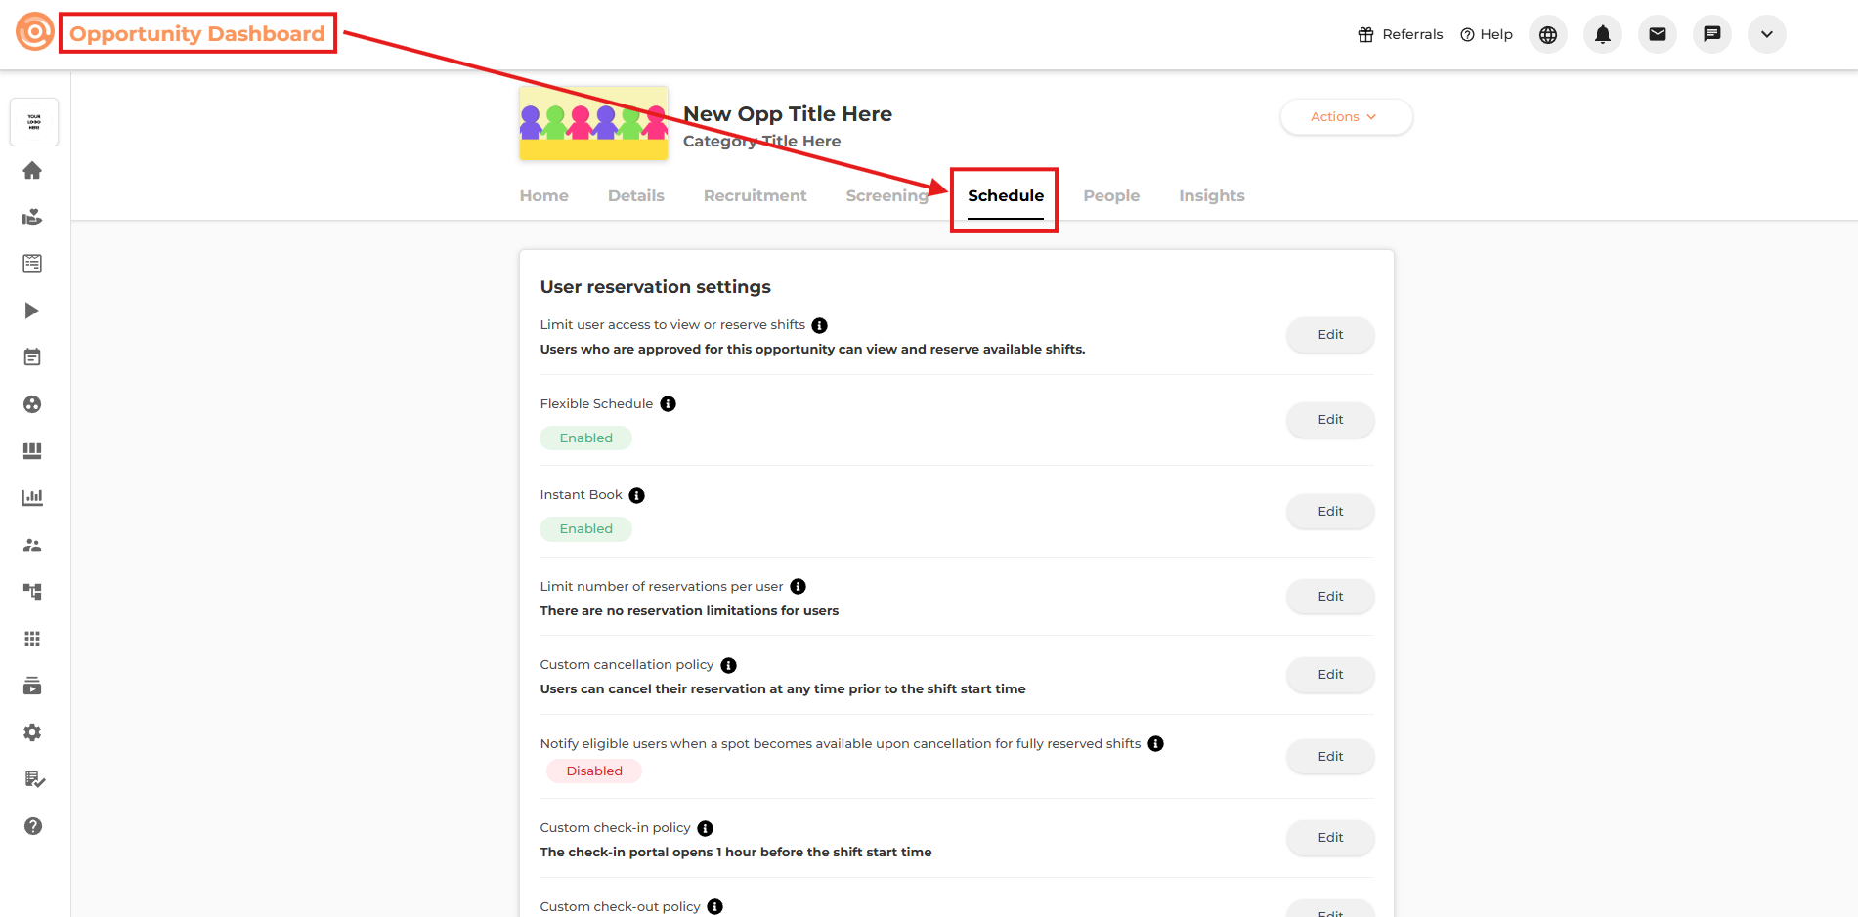
Task: Expand the Actions dropdown
Action: [1345, 117]
